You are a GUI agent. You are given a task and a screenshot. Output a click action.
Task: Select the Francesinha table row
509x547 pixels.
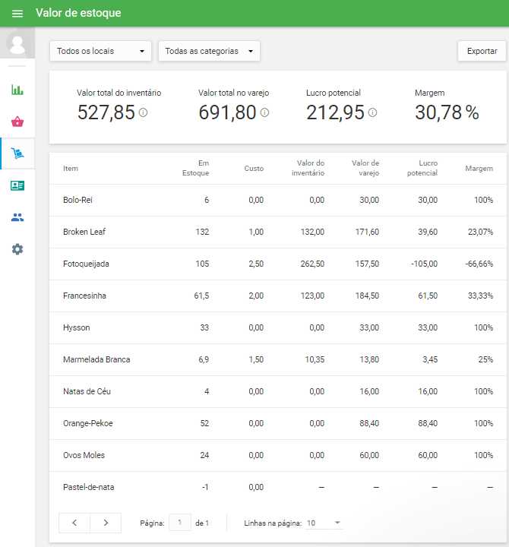(277, 296)
